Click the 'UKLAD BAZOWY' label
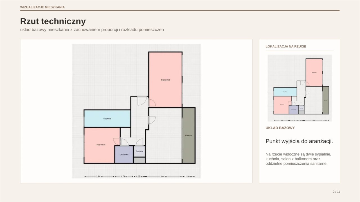The image size is (360, 202). click(280, 128)
